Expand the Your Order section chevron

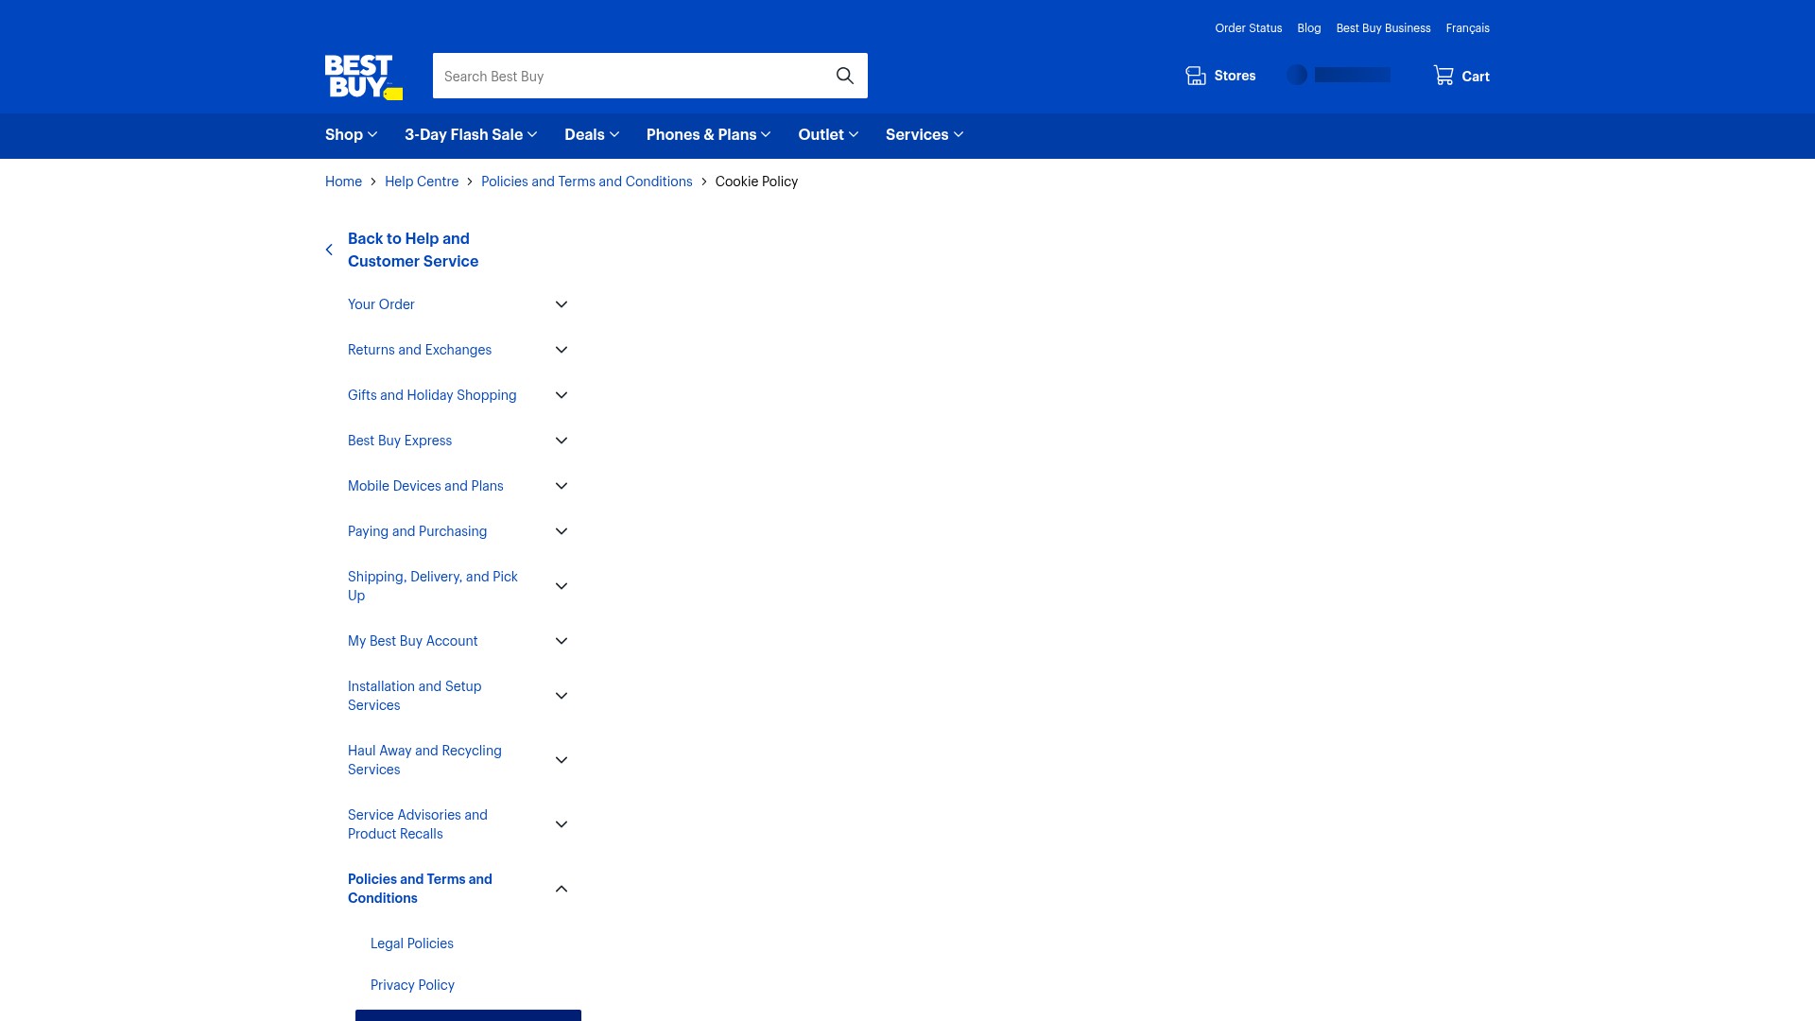562,304
